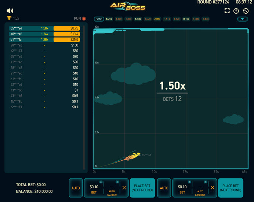Enable AUTO on the left bet panel

pyautogui.click(x=76, y=188)
